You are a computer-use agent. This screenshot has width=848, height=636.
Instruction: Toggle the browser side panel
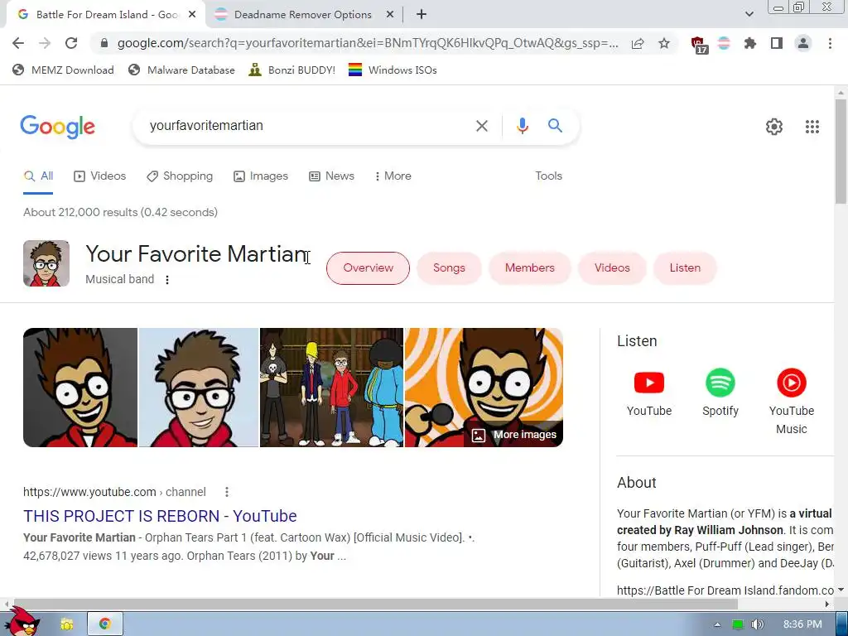click(777, 43)
